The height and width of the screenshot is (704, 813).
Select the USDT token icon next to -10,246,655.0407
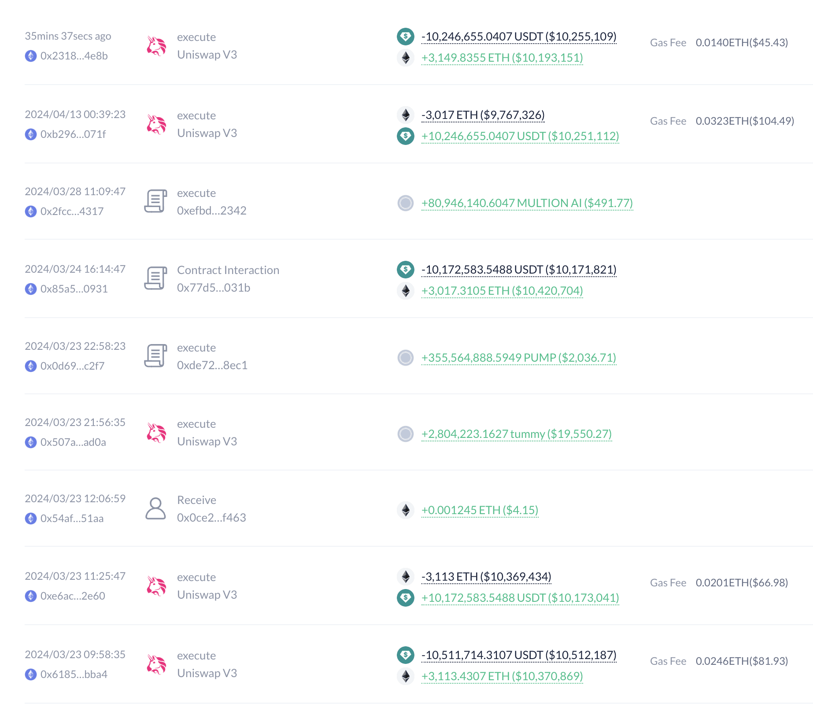click(x=406, y=37)
